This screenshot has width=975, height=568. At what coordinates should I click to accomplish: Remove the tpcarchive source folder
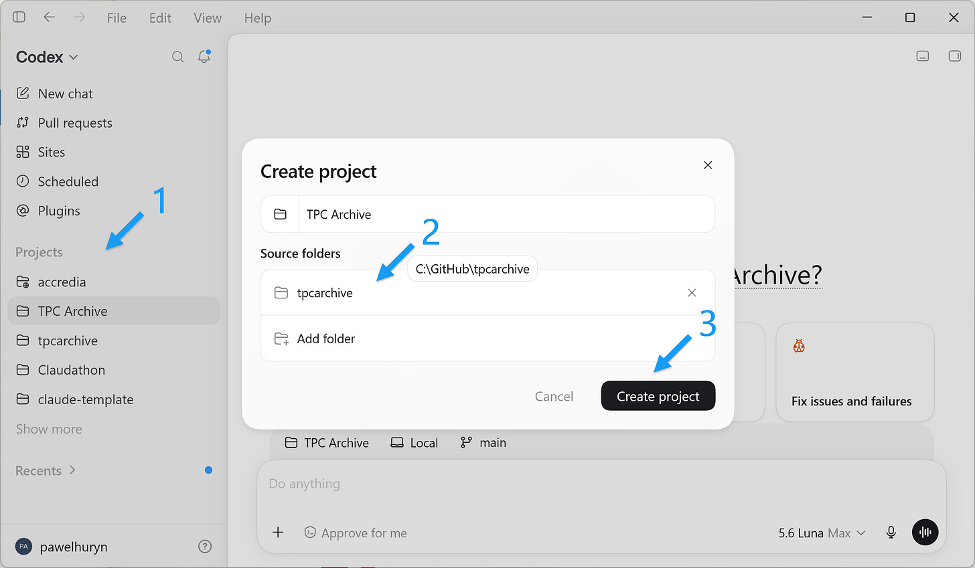point(692,293)
